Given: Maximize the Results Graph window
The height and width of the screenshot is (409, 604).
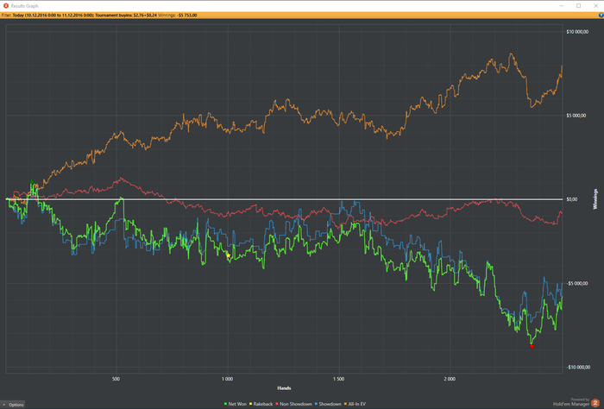Looking at the screenshot, I should (579, 6).
